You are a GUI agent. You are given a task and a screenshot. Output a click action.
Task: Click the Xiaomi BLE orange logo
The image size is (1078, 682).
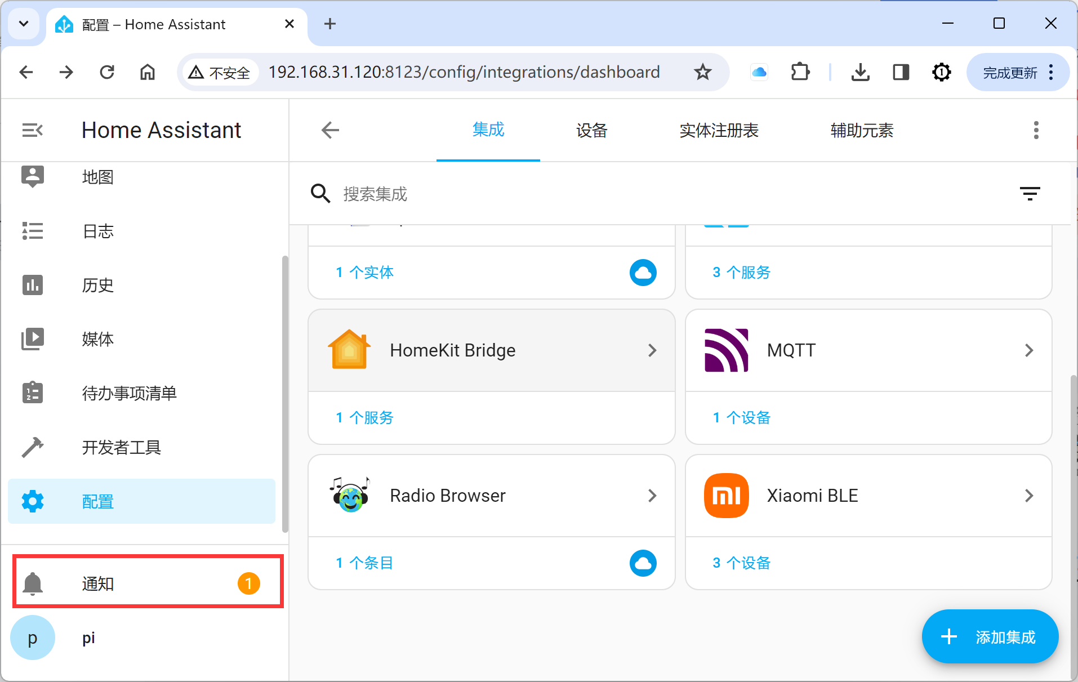(727, 495)
